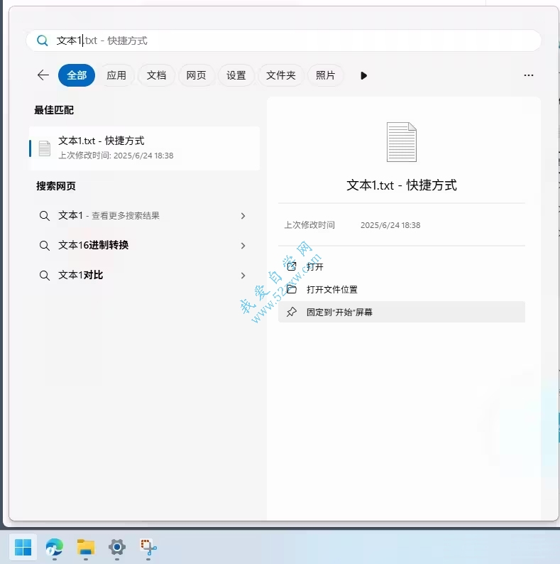Expand the 文本16进制转换 suggestion chevron

tap(243, 246)
